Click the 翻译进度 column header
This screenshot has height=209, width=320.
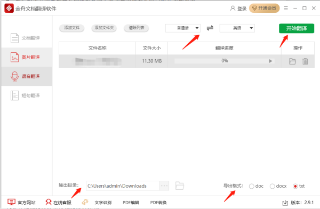(225, 48)
